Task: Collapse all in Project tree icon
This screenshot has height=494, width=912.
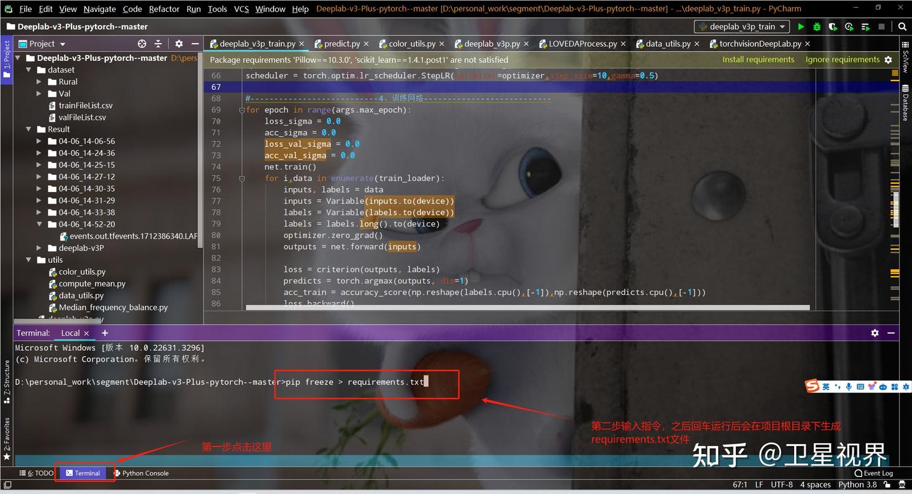Action: coord(158,44)
